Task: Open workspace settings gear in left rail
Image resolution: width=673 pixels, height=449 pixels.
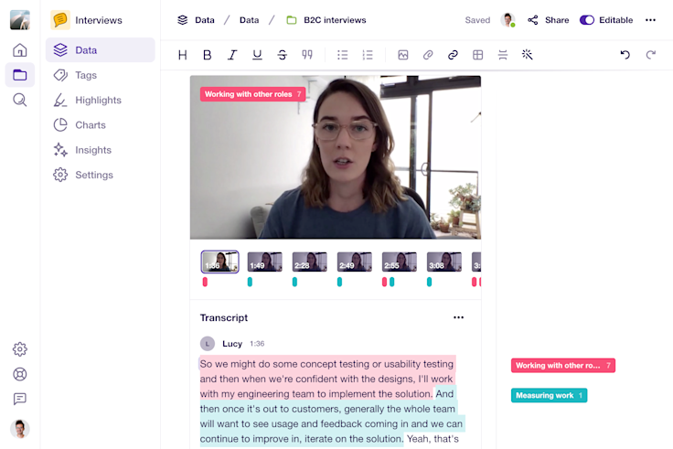Action: pos(20,349)
